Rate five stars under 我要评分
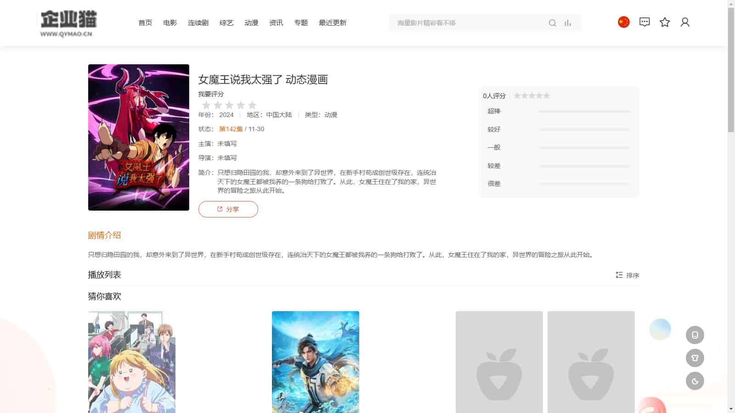Viewport: 735px width, 413px height. point(252,105)
